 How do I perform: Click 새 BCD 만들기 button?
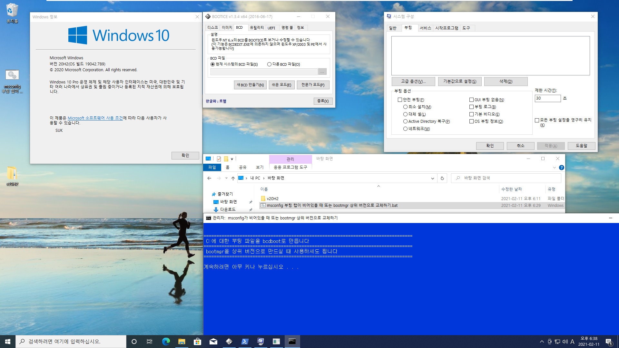[250, 85]
